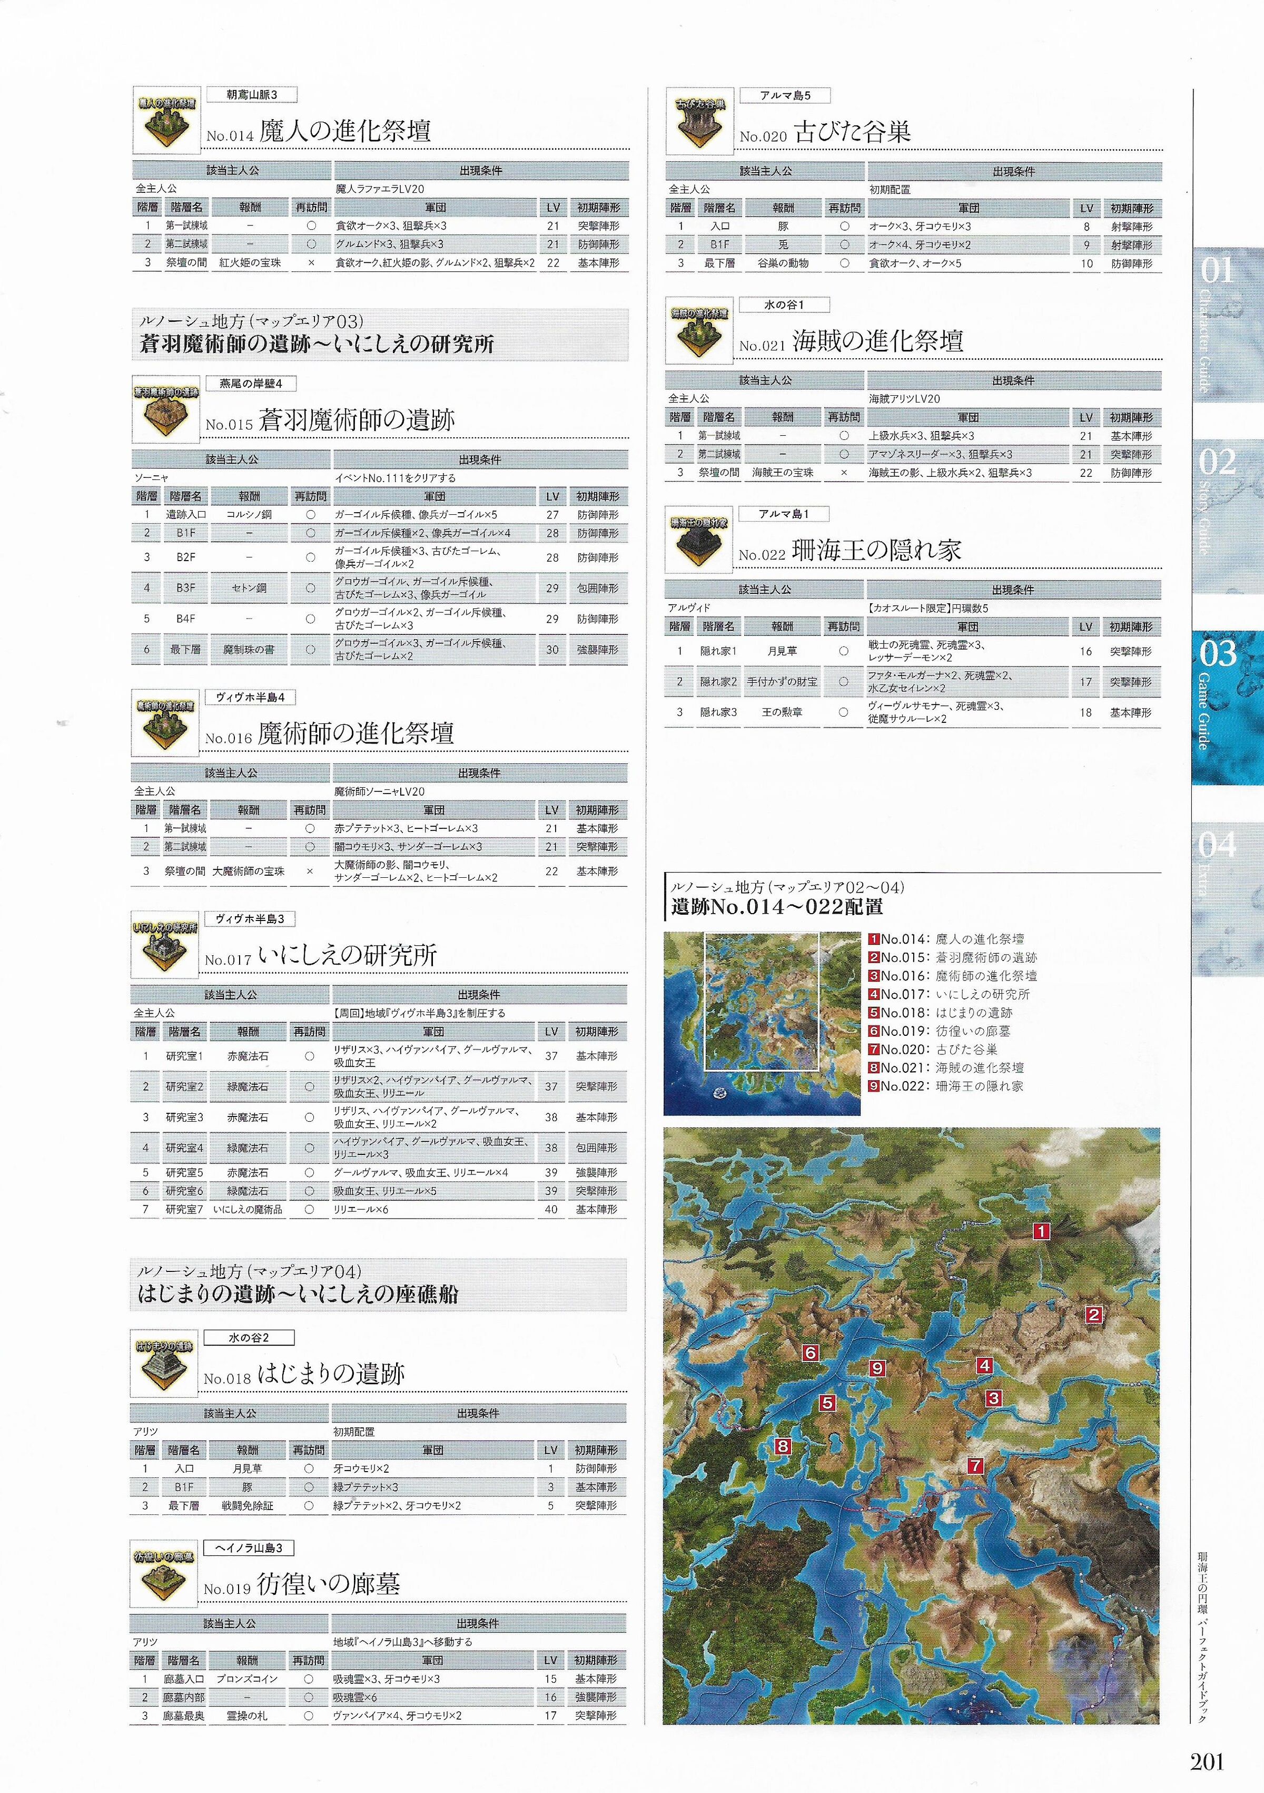The height and width of the screenshot is (1793, 1264).
Task: Click the 大魔術師の宝珠 reward cell
Action: [248, 871]
